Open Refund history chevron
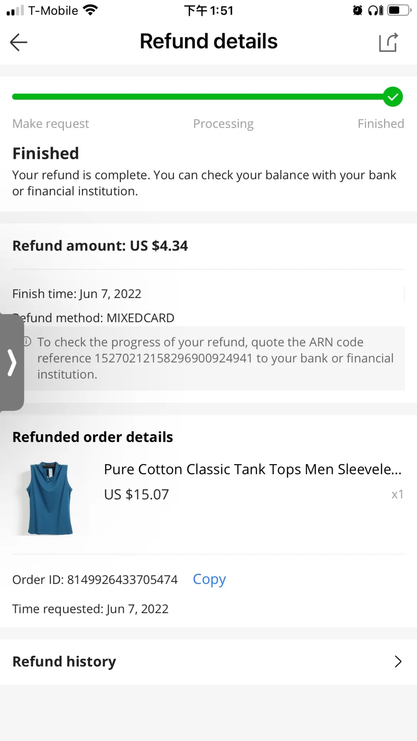Image resolution: width=417 pixels, height=741 pixels. point(398,661)
